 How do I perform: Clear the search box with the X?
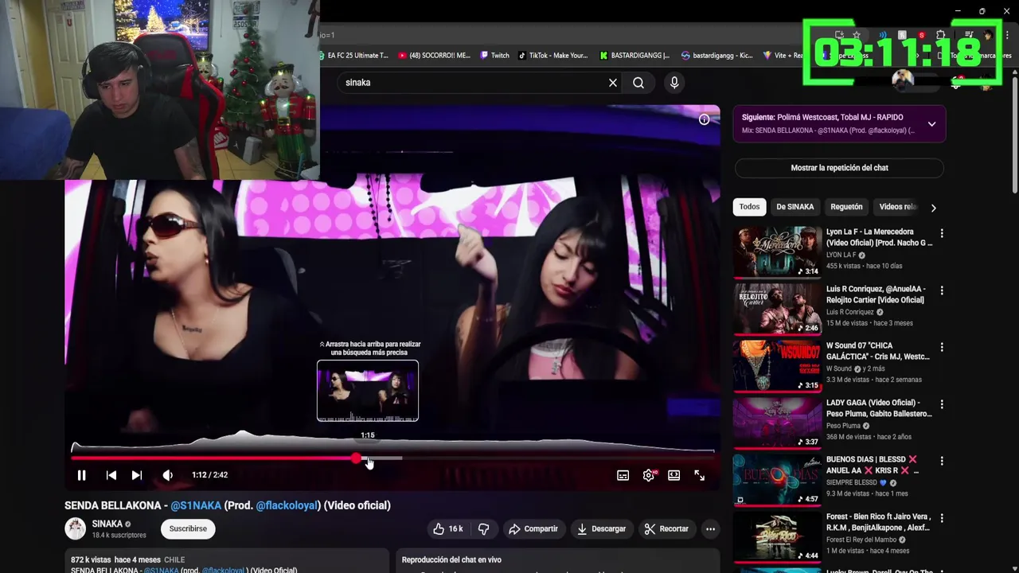point(613,83)
